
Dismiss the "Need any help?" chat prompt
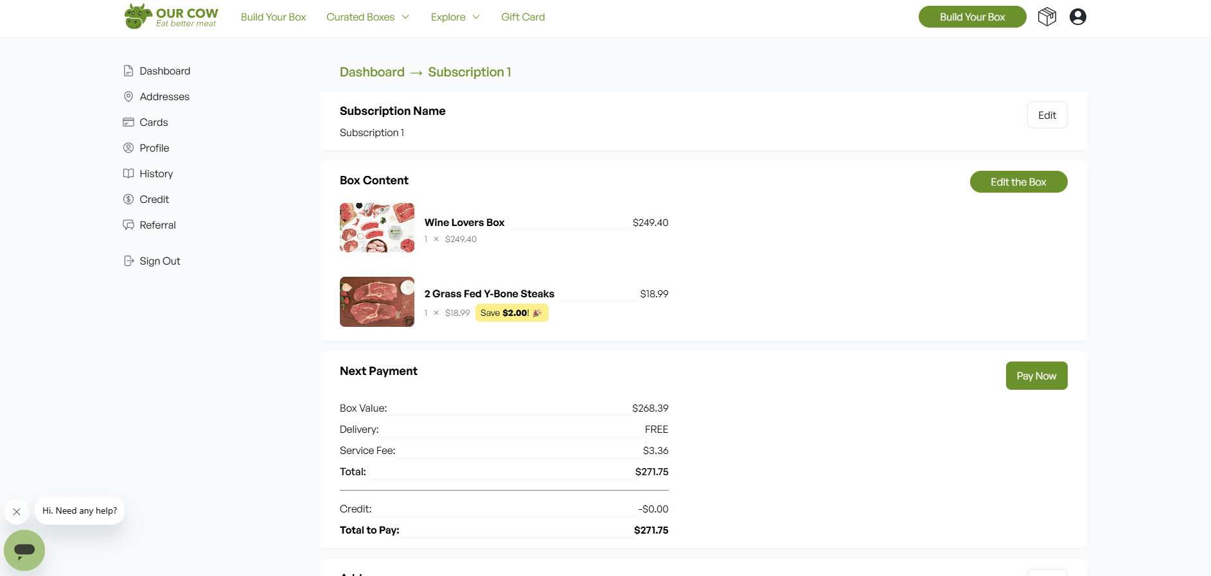[17, 512]
